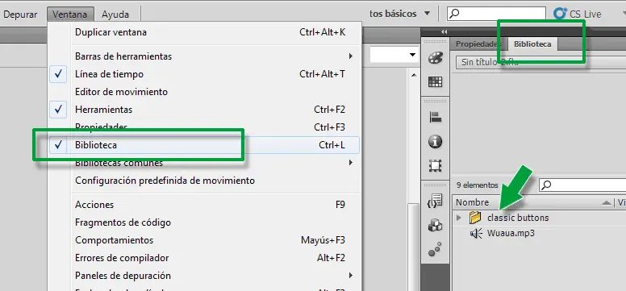Click the '9 elementos' count text
This screenshot has height=291, width=626.
(477, 185)
